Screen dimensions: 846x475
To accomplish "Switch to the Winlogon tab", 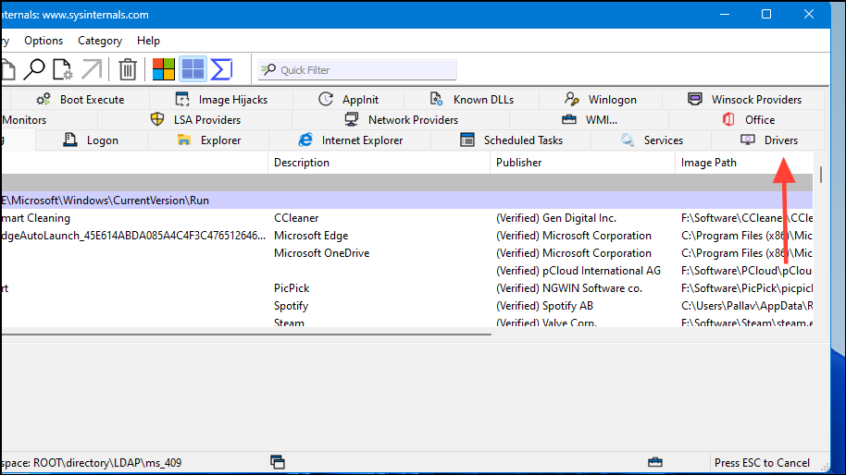I will click(x=601, y=100).
